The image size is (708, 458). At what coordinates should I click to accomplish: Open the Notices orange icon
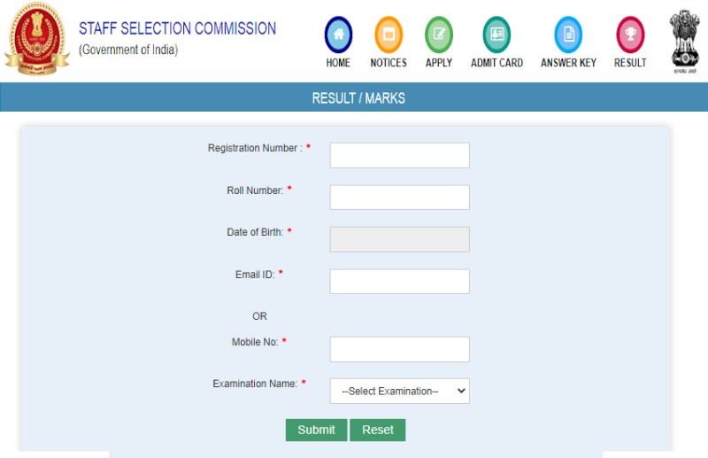click(x=389, y=35)
